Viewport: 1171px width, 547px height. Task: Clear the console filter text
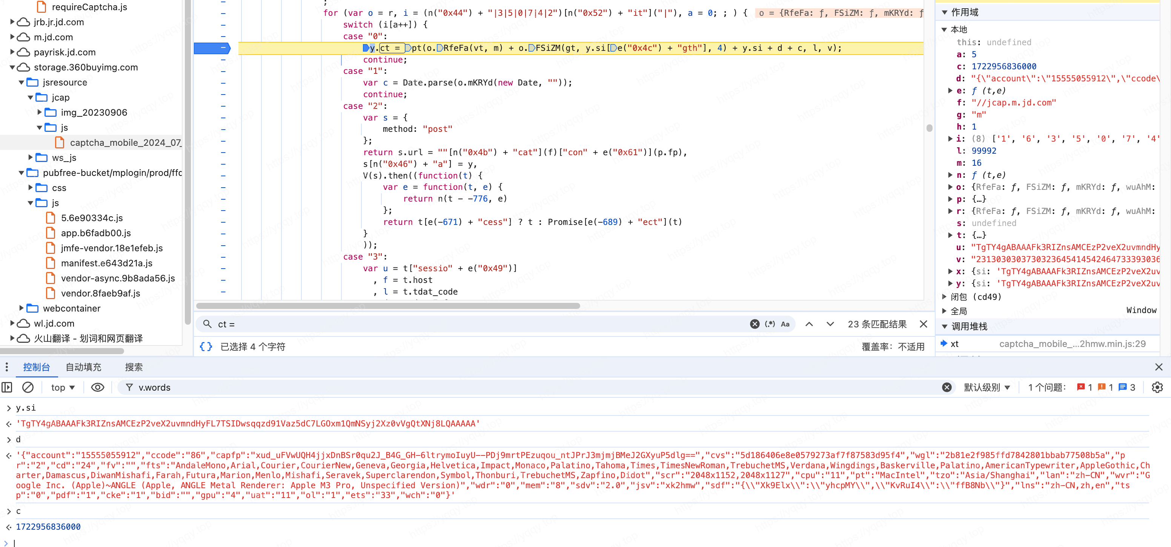(x=947, y=387)
